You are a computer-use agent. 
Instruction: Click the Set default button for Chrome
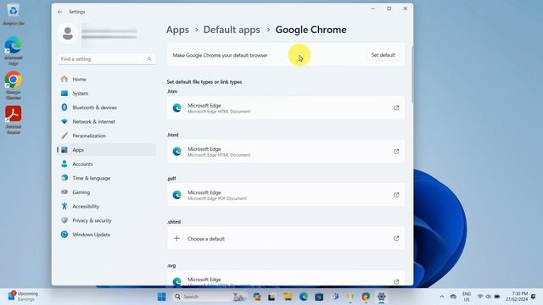(383, 55)
